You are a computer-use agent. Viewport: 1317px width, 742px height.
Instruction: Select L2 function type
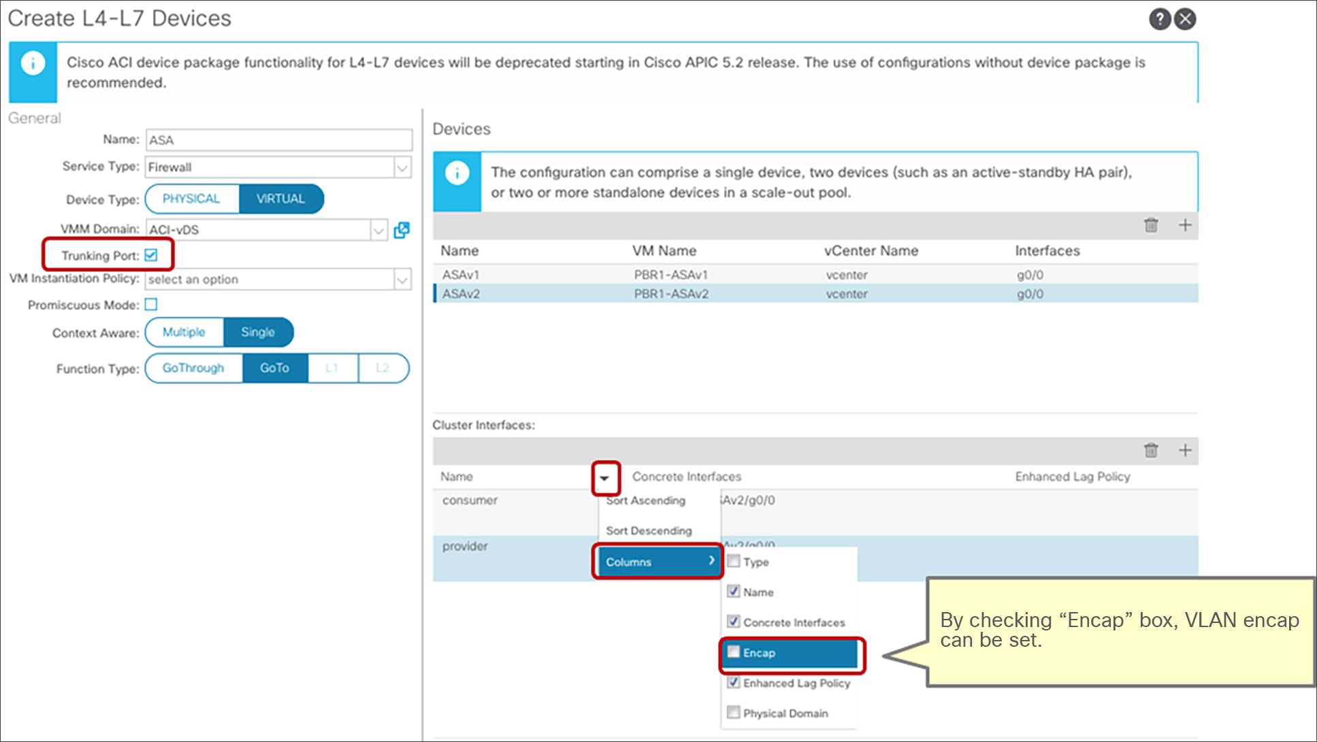[383, 368]
